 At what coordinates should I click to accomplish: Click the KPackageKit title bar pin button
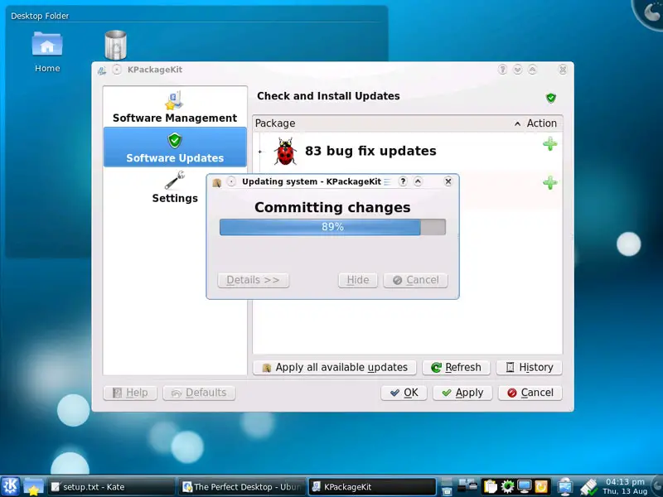pyautogui.click(x=117, y=70)
